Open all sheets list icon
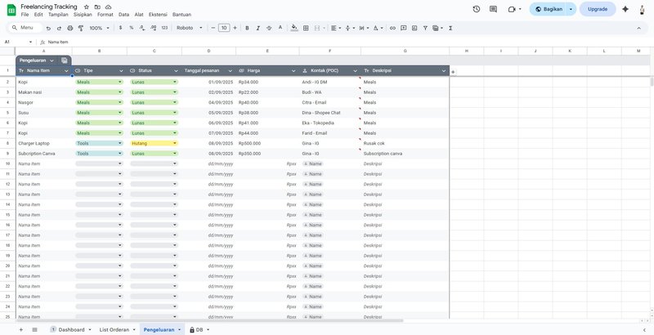Image resolution: width=654 pixels, height=335 pixels. coord(34,329)
